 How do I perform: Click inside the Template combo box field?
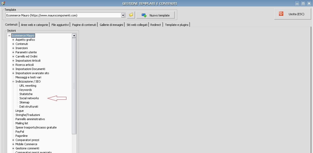[x=63, y=15]
